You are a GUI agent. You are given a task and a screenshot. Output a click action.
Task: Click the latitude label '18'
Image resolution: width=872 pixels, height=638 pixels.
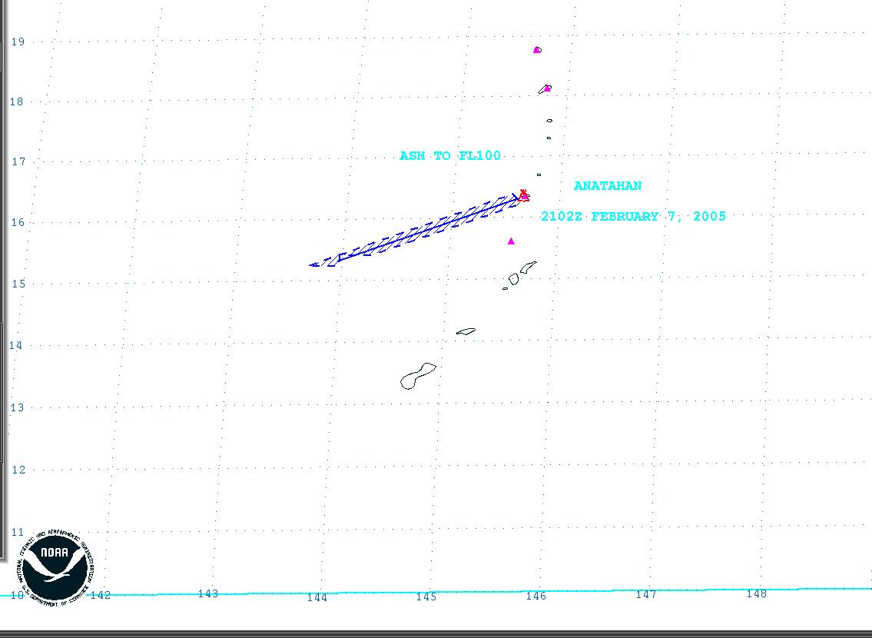point(17,101)
